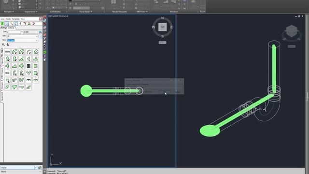This screenshot has height=174, width=309.
Task: Click the green square palette toolbar icon
Action: pyautogui.click(x=2, y=24)
